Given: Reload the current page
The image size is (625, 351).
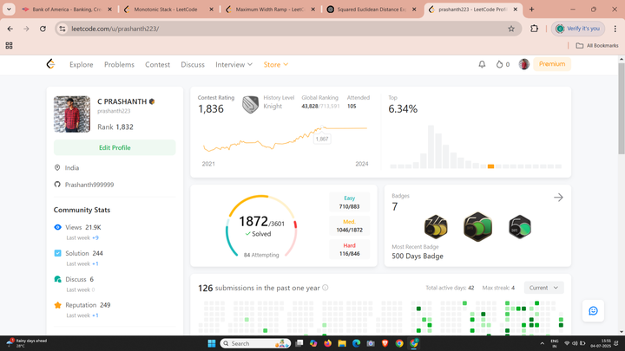Looking at the screenshot, I should pos(43,29).
